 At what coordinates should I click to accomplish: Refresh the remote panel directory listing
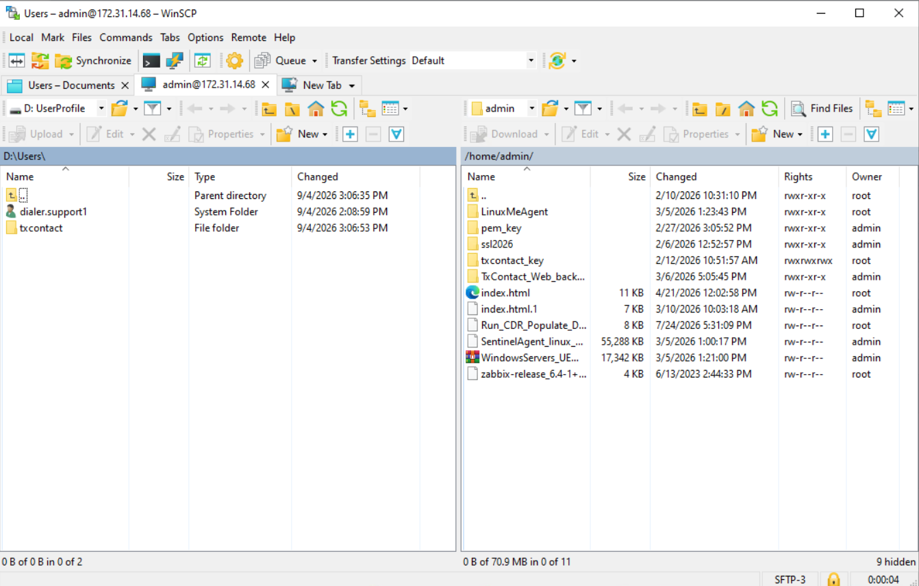point(770,108)
